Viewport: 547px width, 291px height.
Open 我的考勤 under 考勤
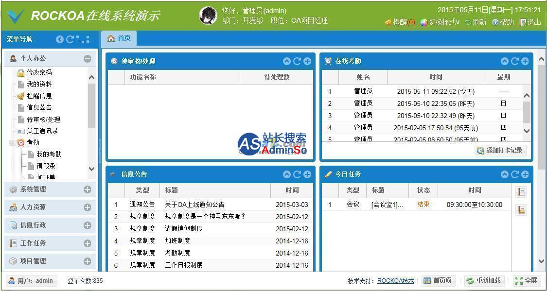click(x=49, y=154)
